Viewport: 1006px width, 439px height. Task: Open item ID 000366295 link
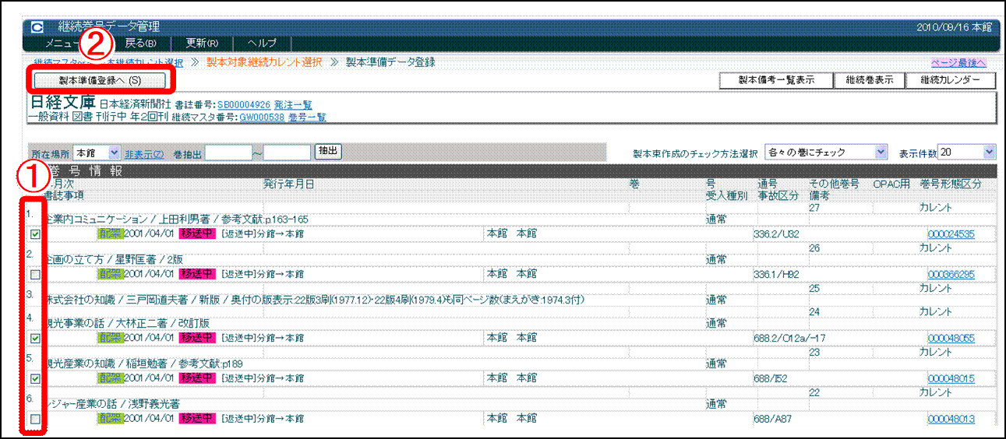(x=951, y=275)
